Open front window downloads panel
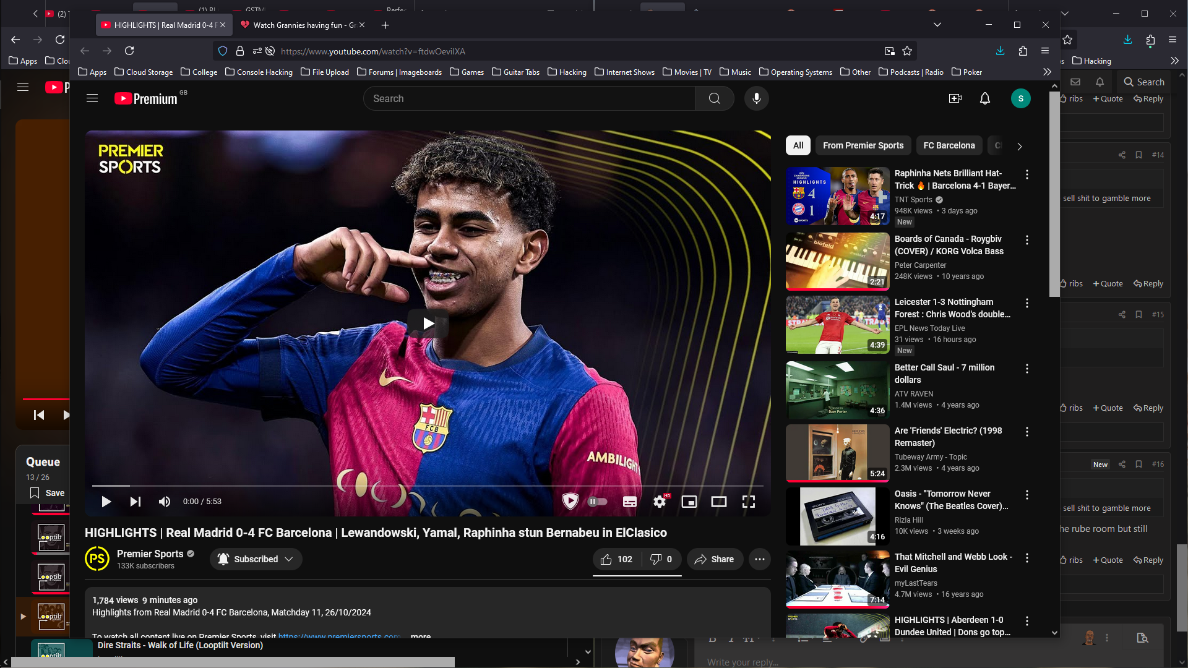This screenshot has height=668, width=1188. click(x=1000, y=51)
